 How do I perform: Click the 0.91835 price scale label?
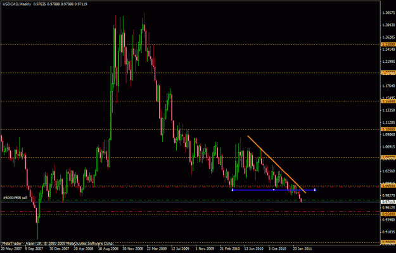[x=388, y=232]
